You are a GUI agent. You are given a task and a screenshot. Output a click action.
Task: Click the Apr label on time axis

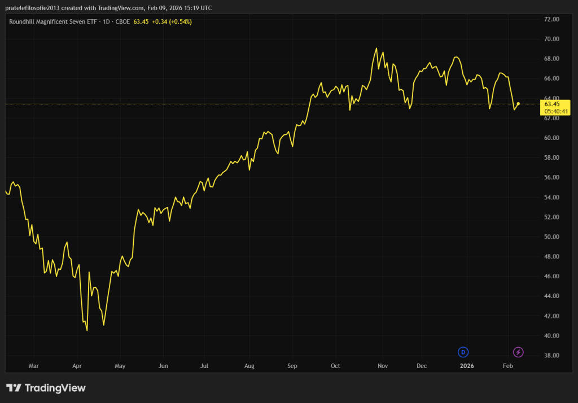(78, 366)
